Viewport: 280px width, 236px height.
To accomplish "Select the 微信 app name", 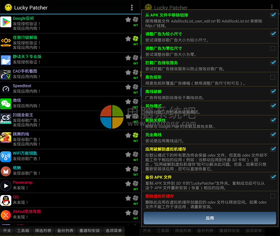I will 17,100.
